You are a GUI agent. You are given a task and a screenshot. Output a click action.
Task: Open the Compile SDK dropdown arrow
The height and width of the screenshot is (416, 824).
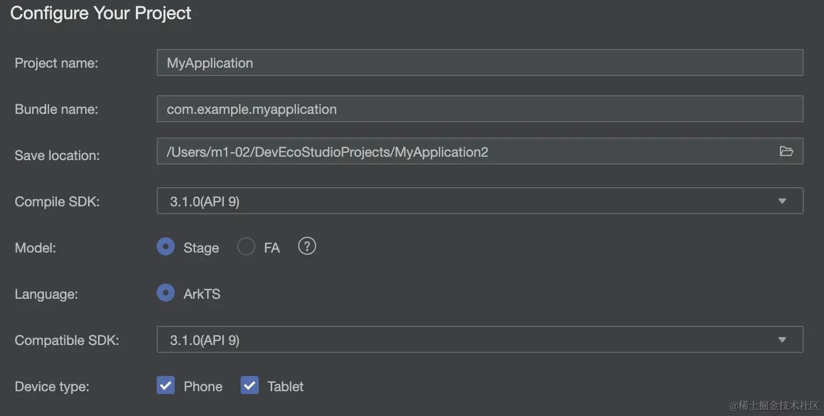click(782, 201)
